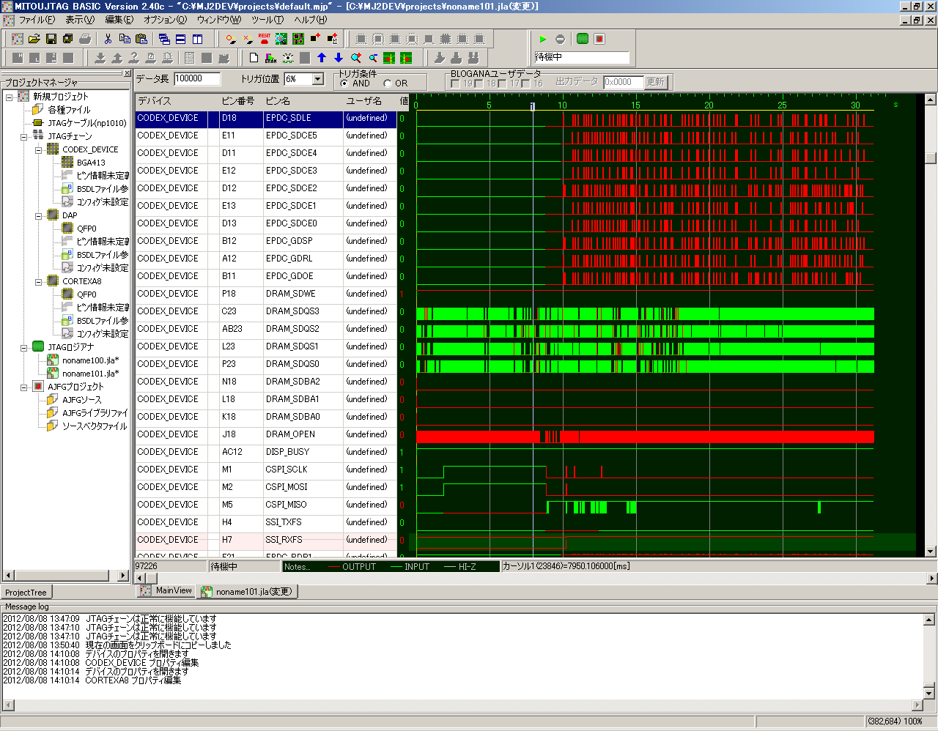Select the DRAM_OPEN row for pin J18
Screen dimensions: 938x731
point(290,434)
